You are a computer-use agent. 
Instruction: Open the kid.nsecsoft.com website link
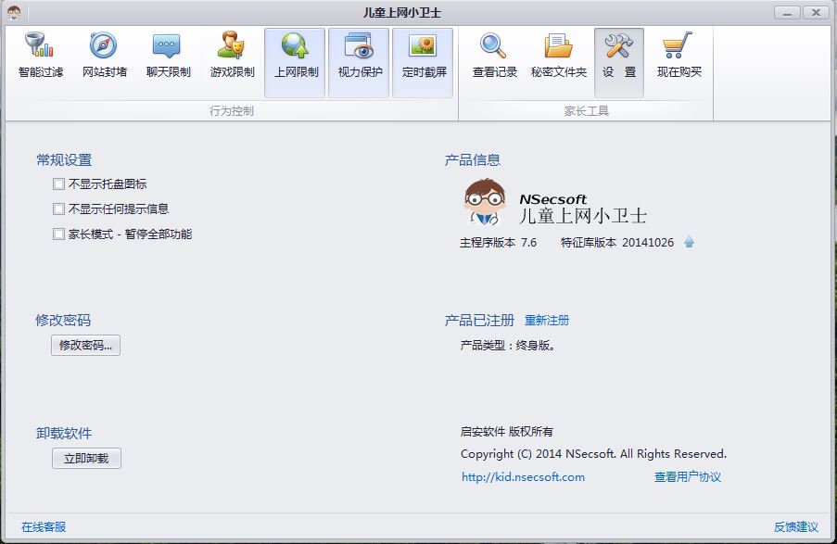click(x=523, y=477)
